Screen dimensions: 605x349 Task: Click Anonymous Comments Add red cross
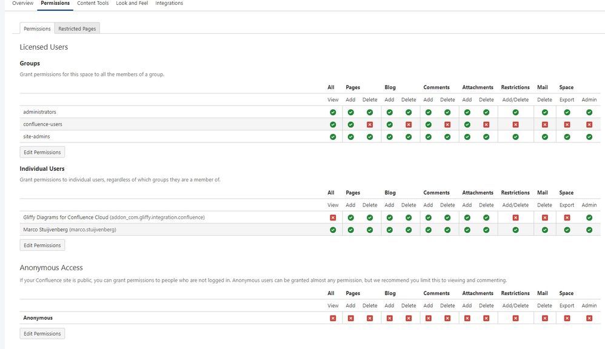tap(428, 318)
